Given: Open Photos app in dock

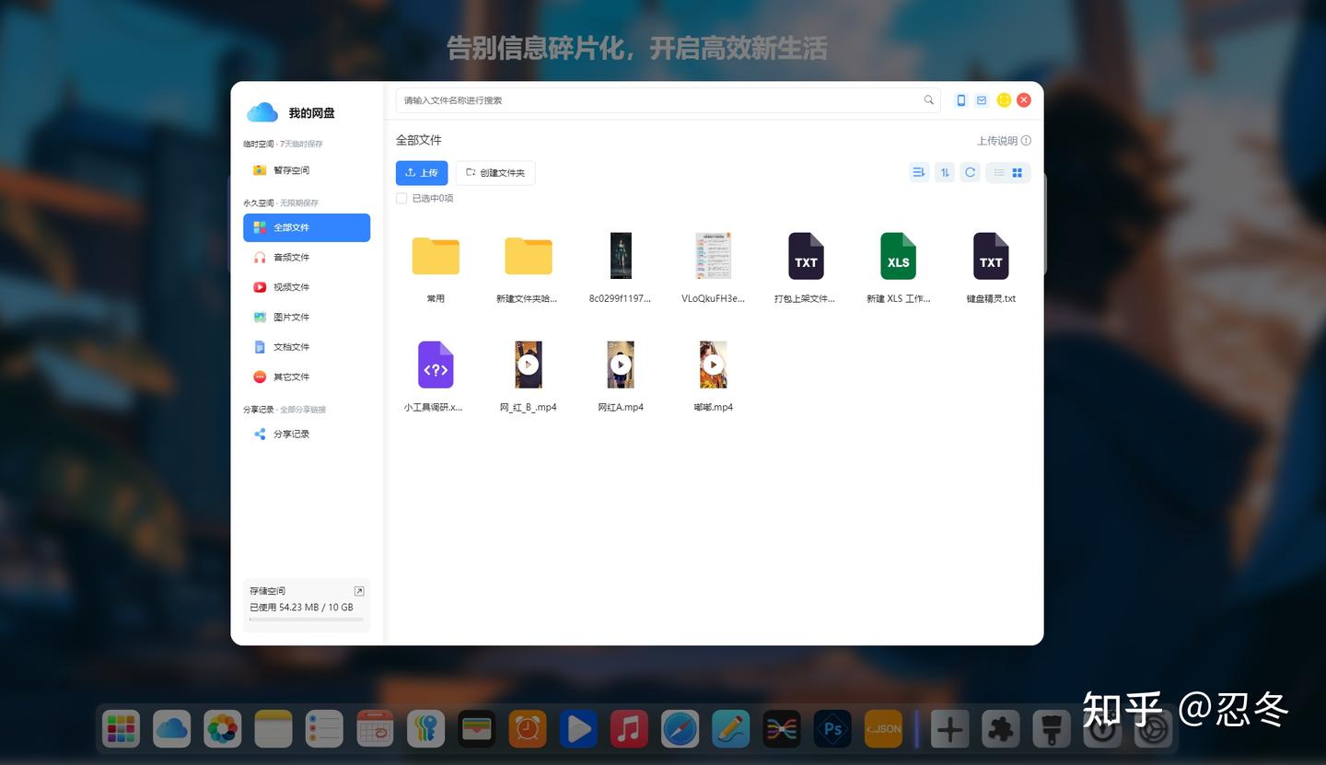Looking at the screenshot, I should (x=223, y=729).
